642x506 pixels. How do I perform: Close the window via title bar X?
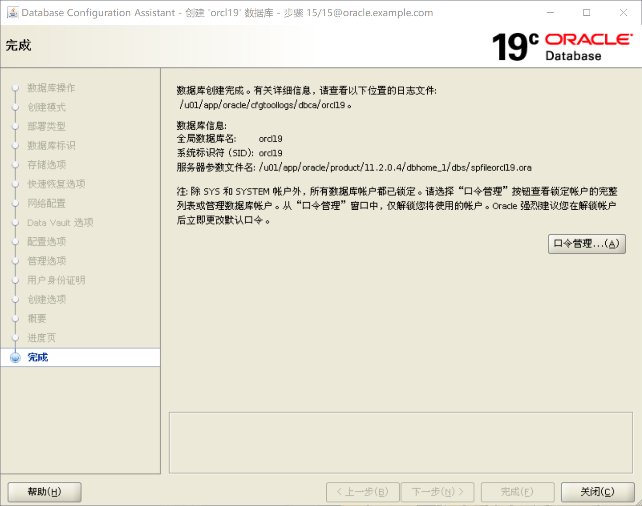click(x=624, y=13)
